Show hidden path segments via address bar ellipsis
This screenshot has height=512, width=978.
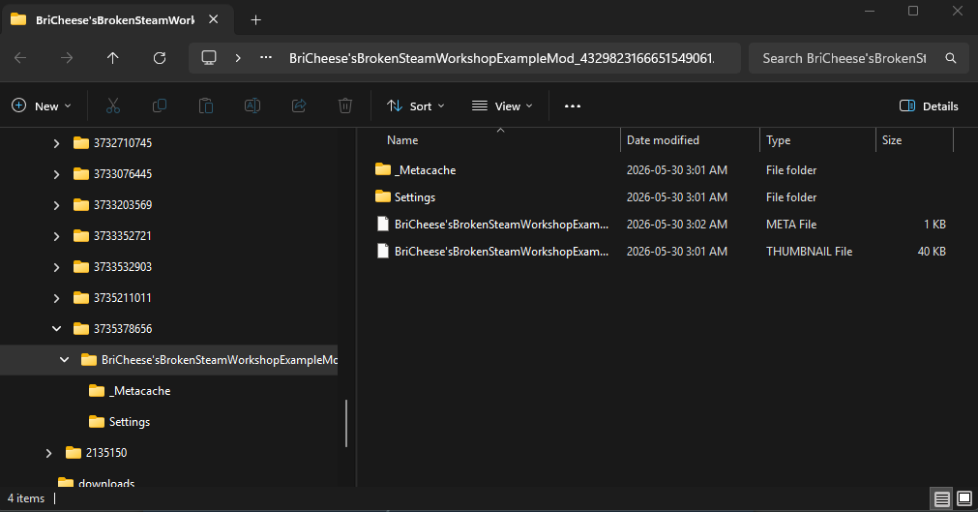point(266,57)
